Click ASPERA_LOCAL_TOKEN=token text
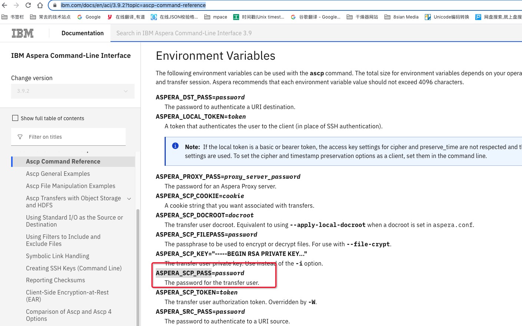Image resolution: width=522 pixels, height=326 pixels. pyautogui.click(x=201, y=116)
